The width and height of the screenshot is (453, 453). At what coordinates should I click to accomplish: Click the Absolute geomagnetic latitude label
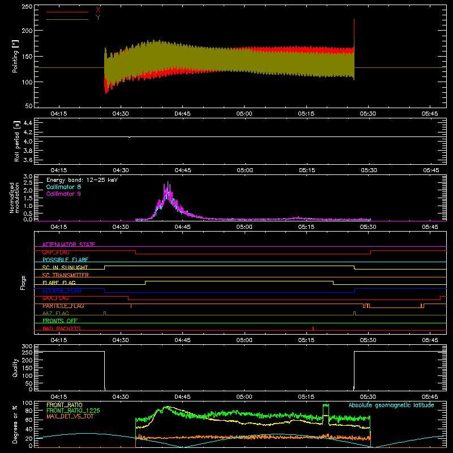point(391,405)
